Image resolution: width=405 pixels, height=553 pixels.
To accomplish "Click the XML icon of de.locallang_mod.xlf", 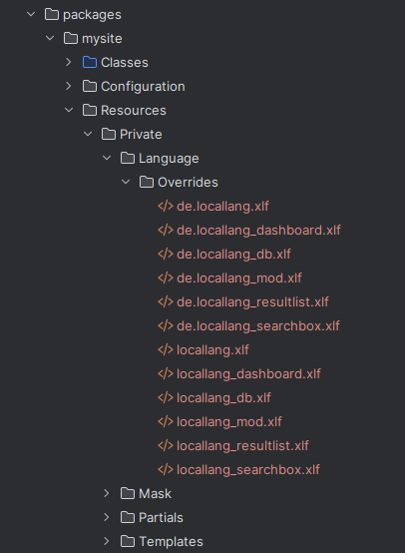I will coord(166,277).
